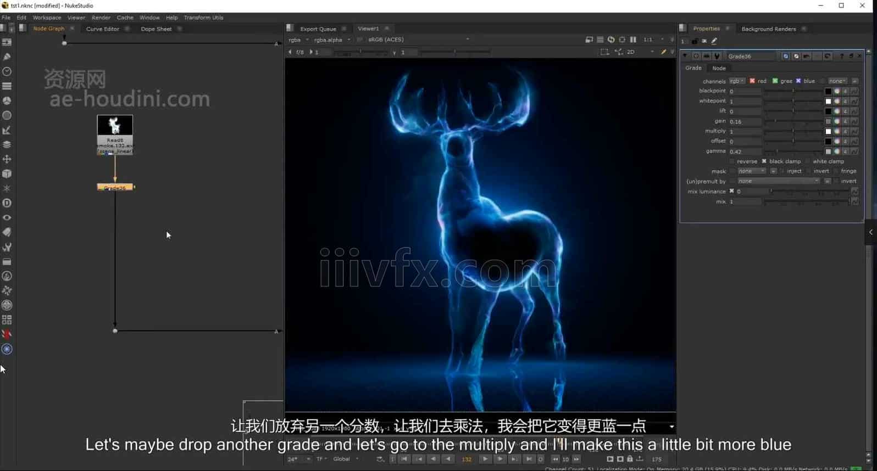Screen dimensions: 877x471
Task: Open the ToolSets wrench icon
Action: coord(7,247)
